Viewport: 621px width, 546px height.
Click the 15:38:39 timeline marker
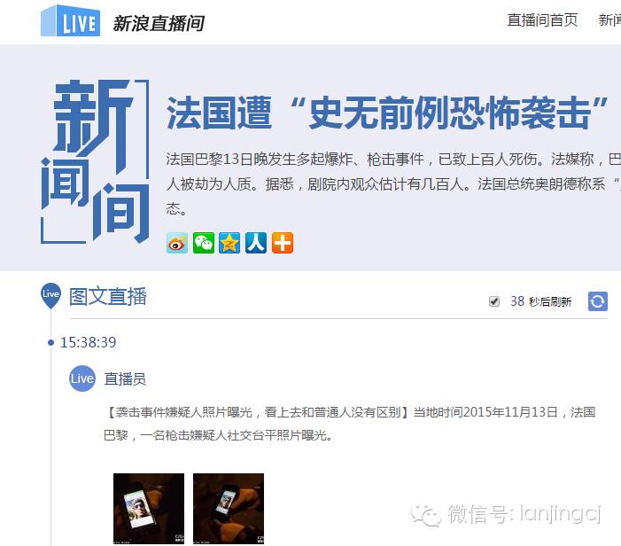tap(88, 342)
